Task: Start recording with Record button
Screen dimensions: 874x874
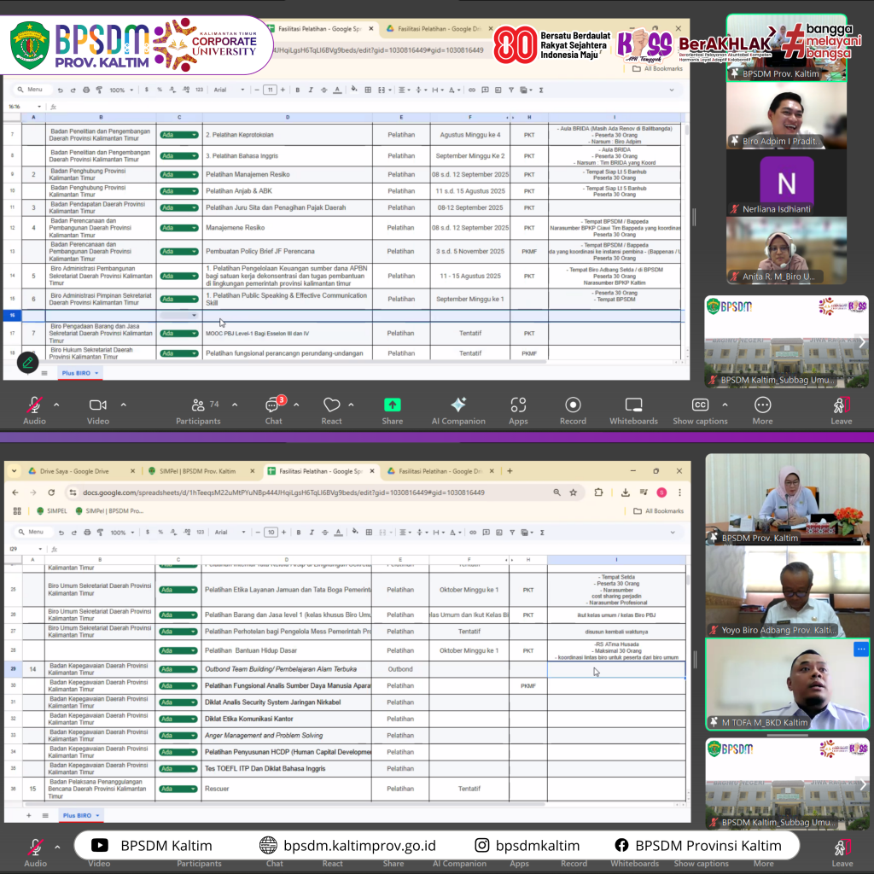Action: (x=573, y=411)
